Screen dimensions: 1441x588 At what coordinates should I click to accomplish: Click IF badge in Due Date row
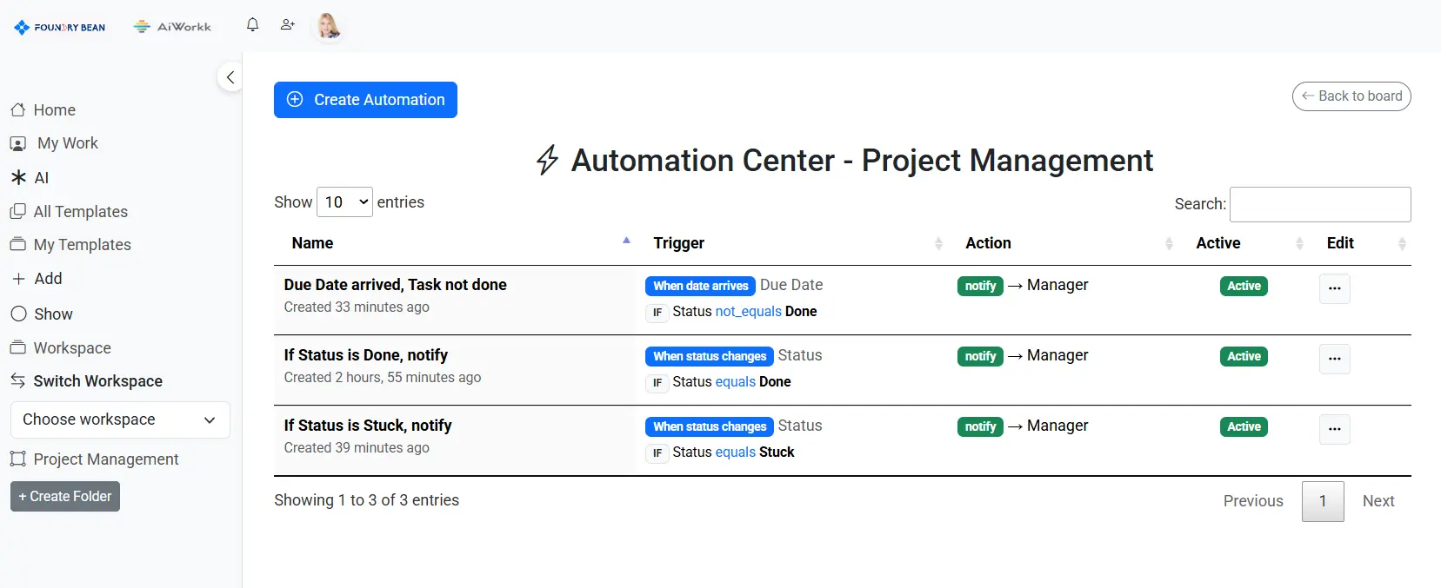pyautogui.click(x=657, y=313)
